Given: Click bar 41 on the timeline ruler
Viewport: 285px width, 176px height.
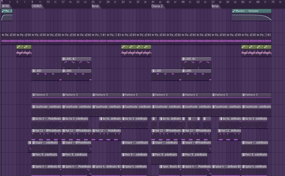Looking at the screenshot, I should (153, 2).
